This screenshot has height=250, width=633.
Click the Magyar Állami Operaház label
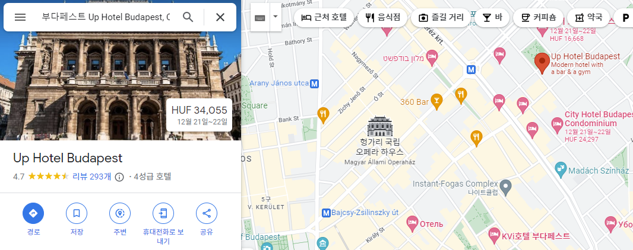pyautogui.click(x=379, y=162)
